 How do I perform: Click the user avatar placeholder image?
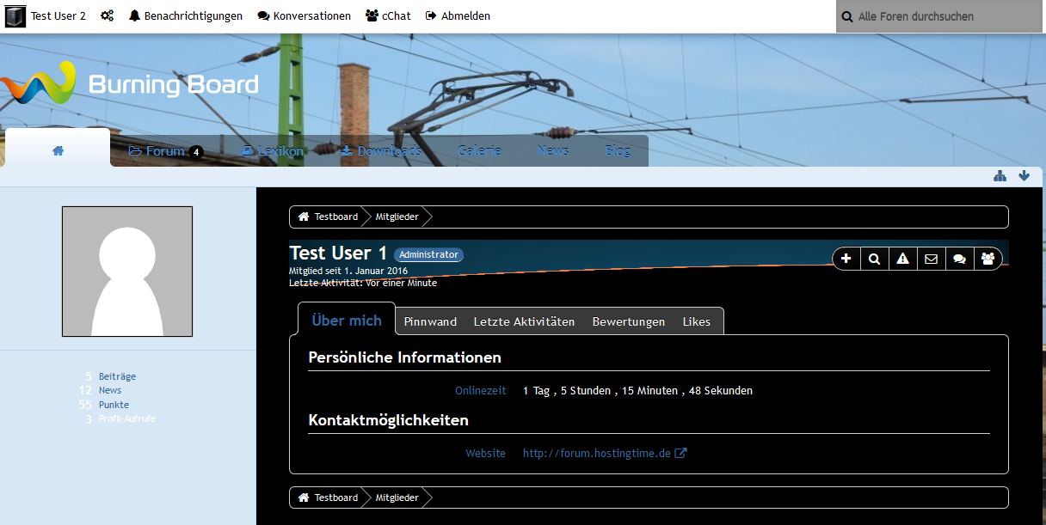(x=127, y=272)
